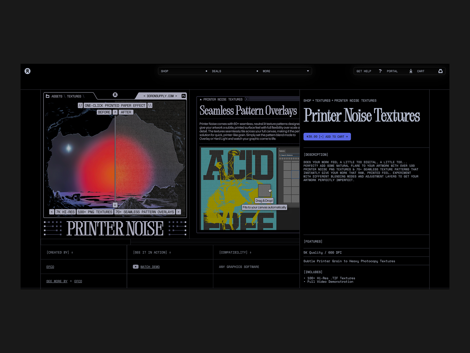The width and height of the screenshot is (470, 353).
Task: Select the TEXTURES tab label in preview
Action: point(74,96)
